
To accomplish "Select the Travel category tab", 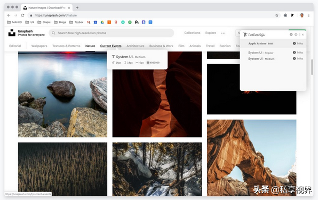I will click(x=210, y=46).
